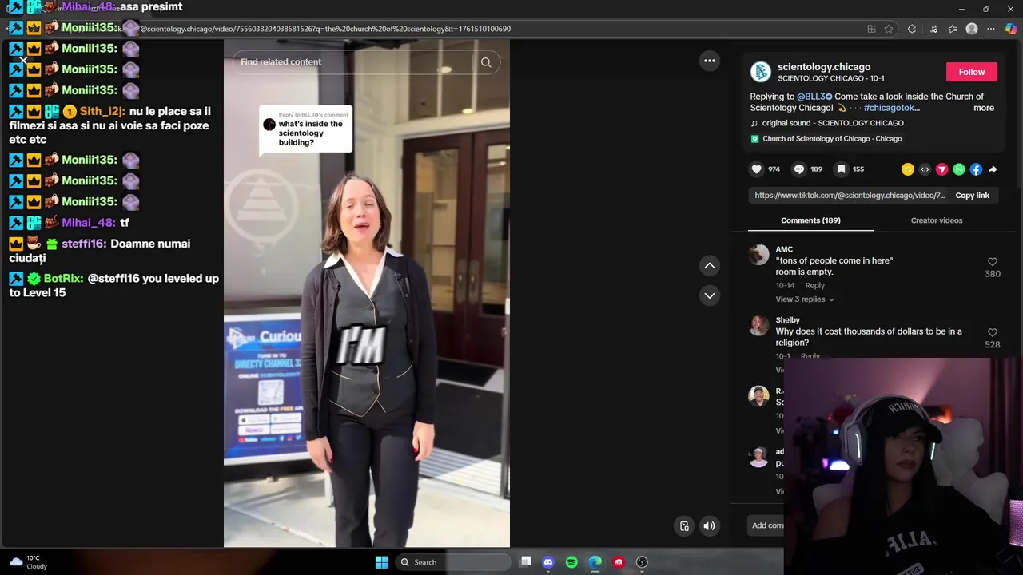Screen dimensions: 1023x575
Task: Open comments via speech bubble icon
Action: (798, 169)
